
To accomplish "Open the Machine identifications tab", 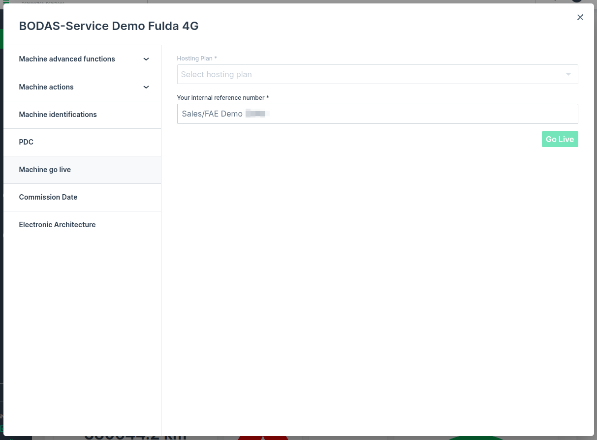I will pos(58,115).
